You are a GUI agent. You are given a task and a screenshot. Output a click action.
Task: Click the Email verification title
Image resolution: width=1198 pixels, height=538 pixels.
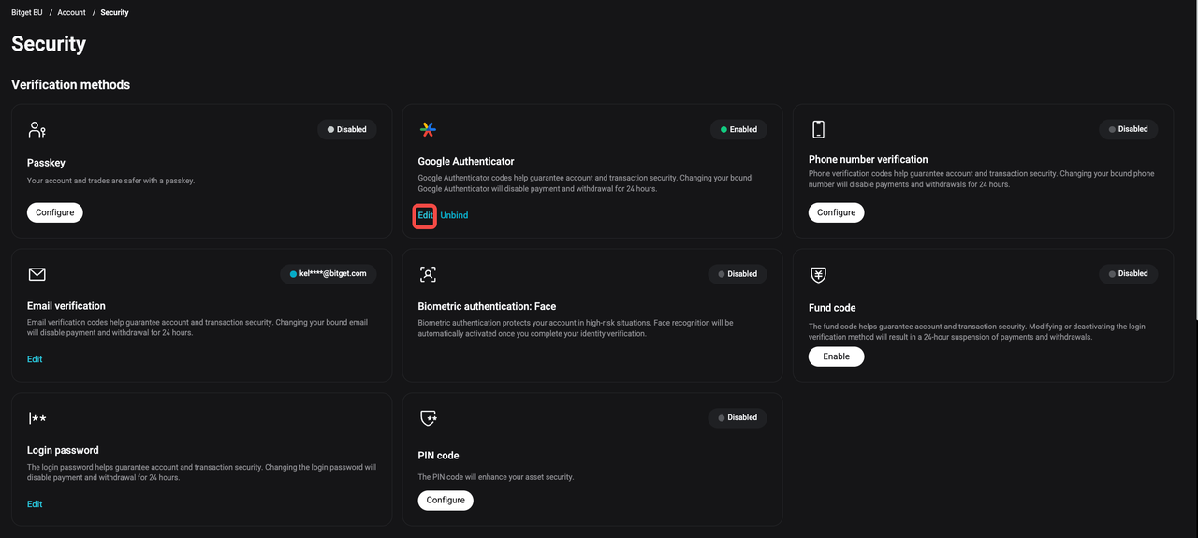[66, 306]
